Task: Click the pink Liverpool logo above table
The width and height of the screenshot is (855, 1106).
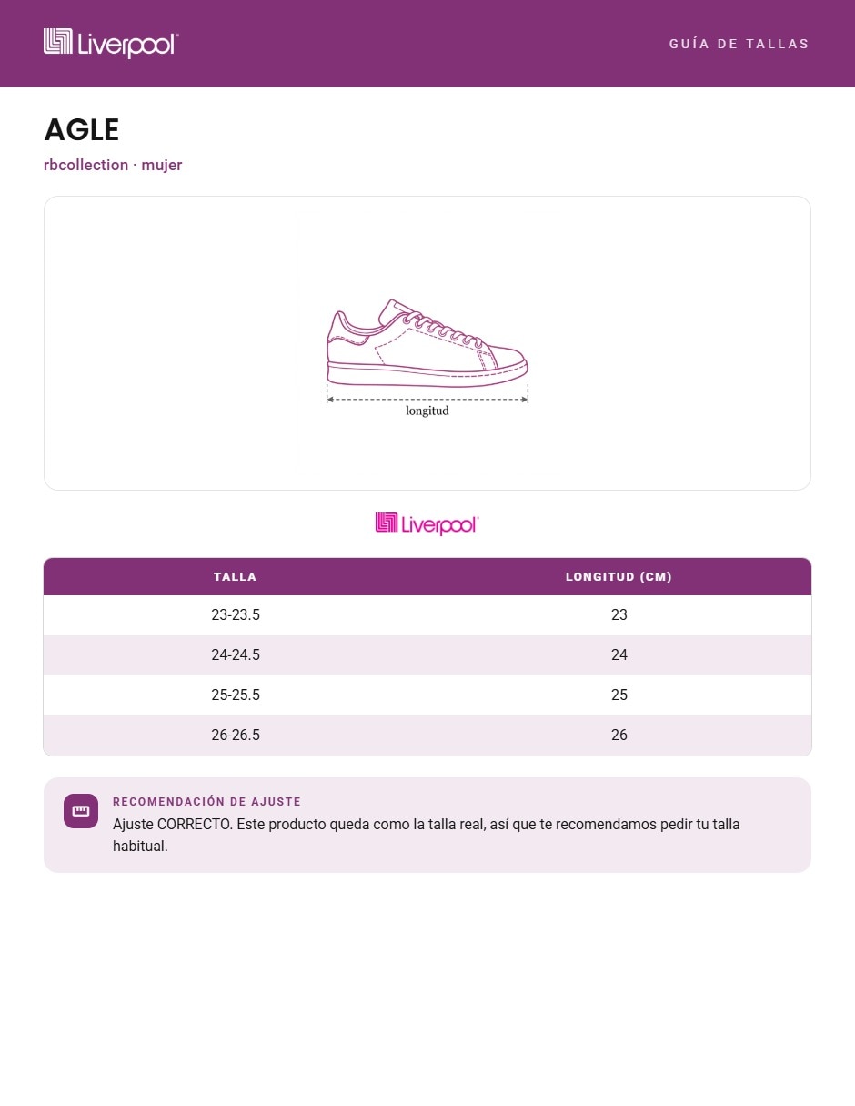Action: (427, 523)
